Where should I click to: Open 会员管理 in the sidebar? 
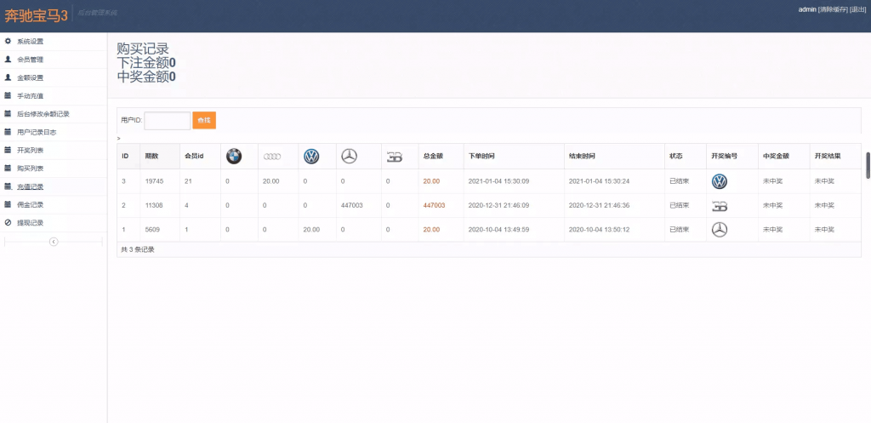[30, 60]
